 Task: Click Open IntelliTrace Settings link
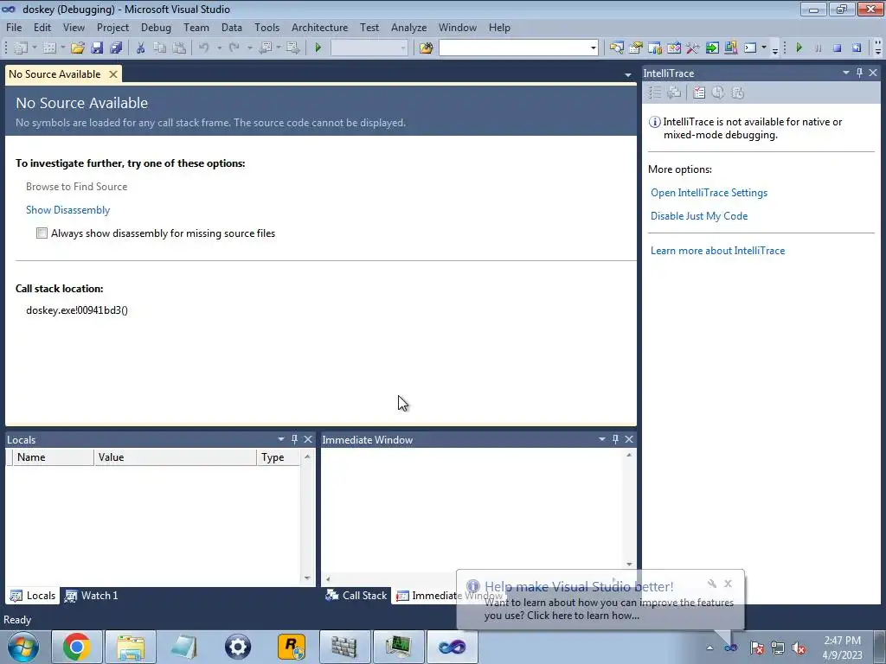point(709,193)
